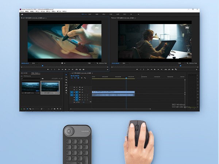Click Lift button in Program monitor
The image size is (219, 164).
click(x=166, y=70)
